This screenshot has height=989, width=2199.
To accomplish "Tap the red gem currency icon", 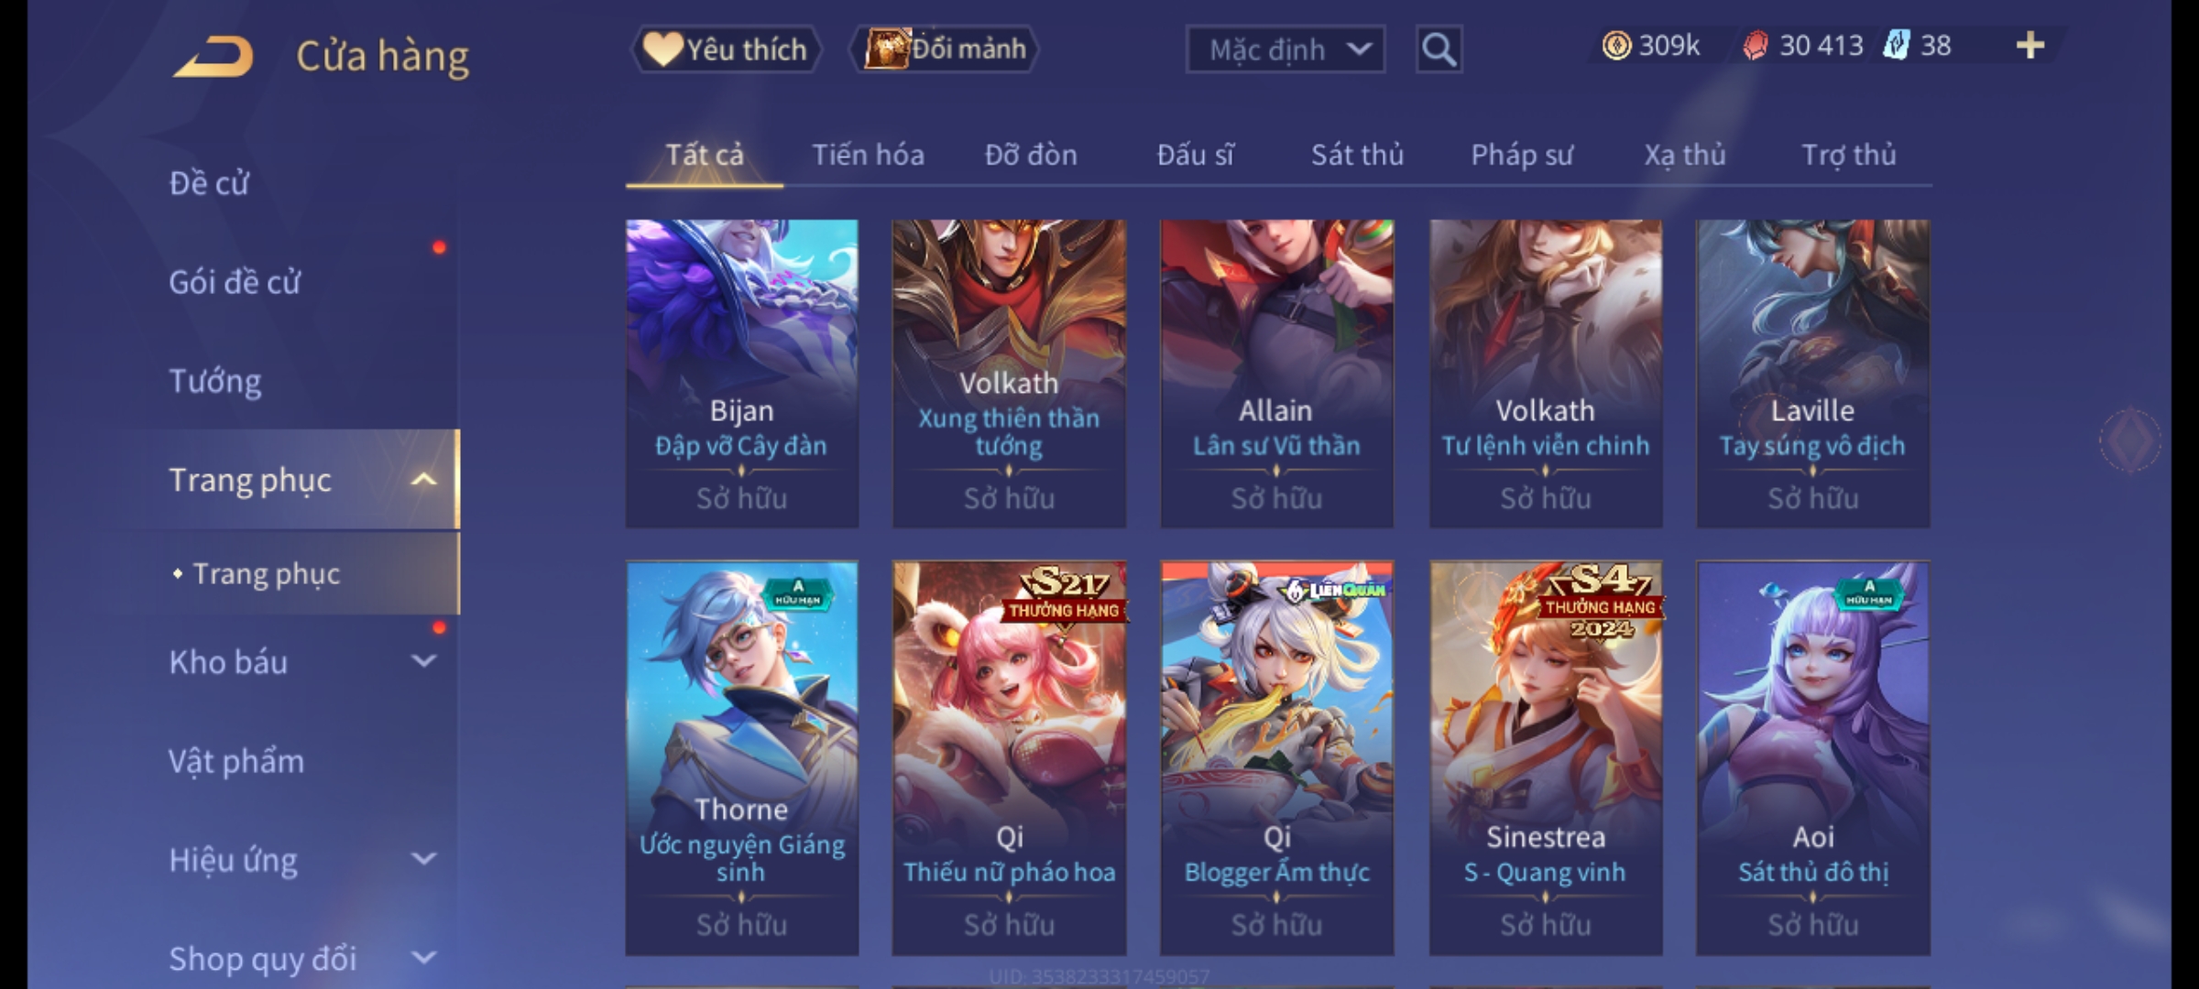I will (x=1755, y=46).
